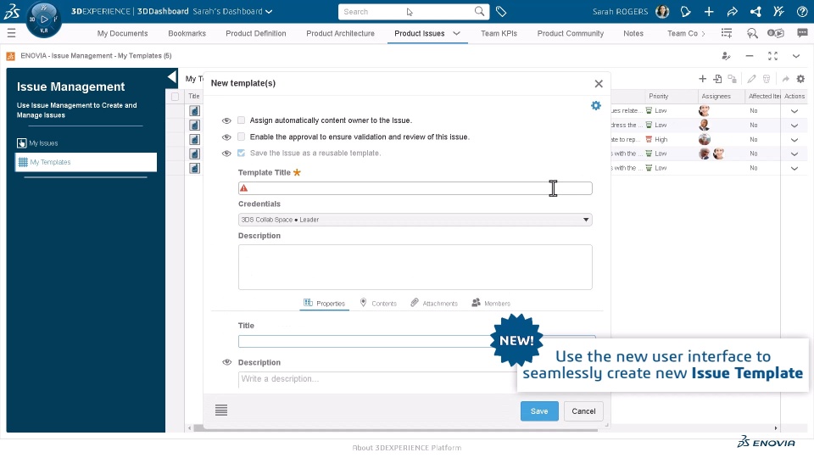Open the collaboration network icon in top bar

pyautogui.click(x=755, y=11)
